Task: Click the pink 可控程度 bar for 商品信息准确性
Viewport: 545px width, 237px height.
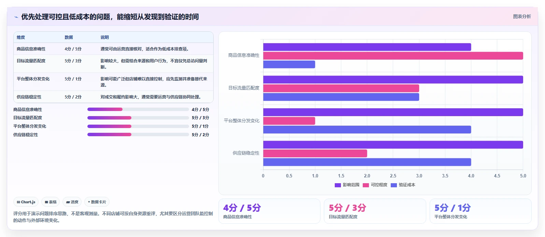Action: [393, 56]
